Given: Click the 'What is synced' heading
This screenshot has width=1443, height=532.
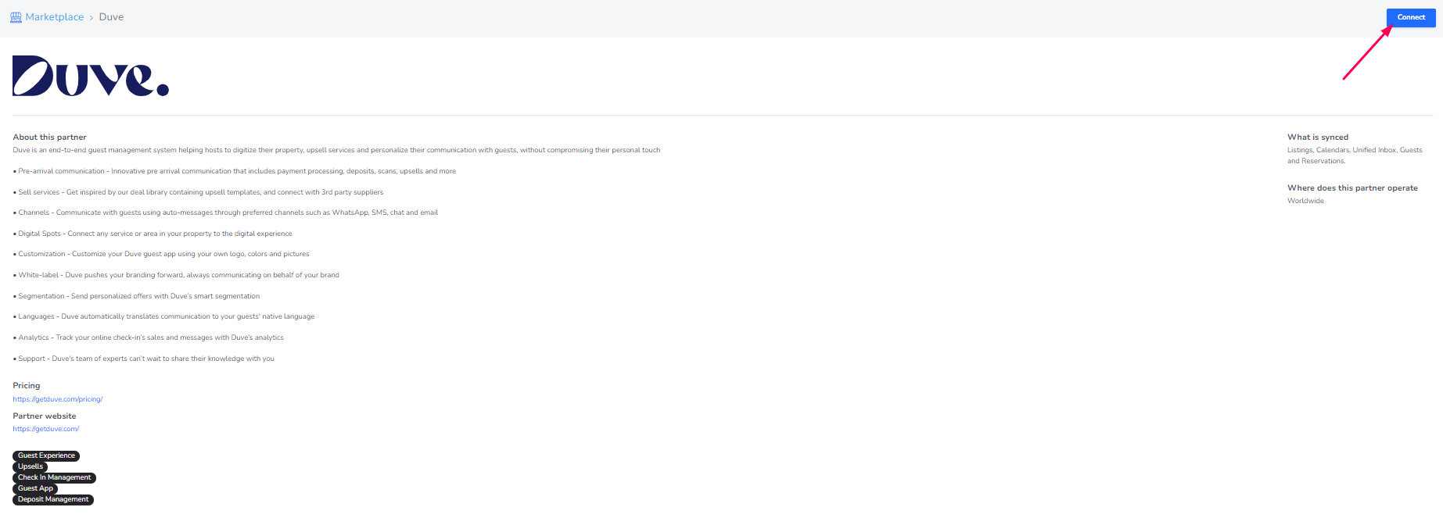Looking at the screenshot, I should click(1318, 137).
